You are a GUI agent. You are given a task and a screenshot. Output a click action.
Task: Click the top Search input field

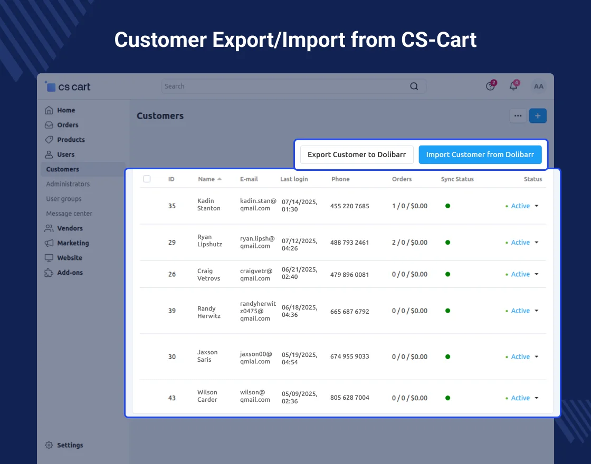[x=285, y=86]
